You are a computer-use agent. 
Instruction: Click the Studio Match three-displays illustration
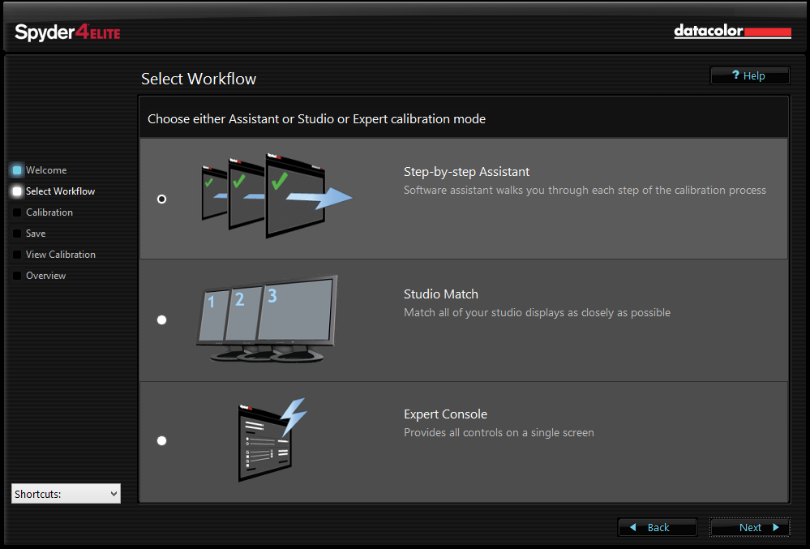point(266,318)
